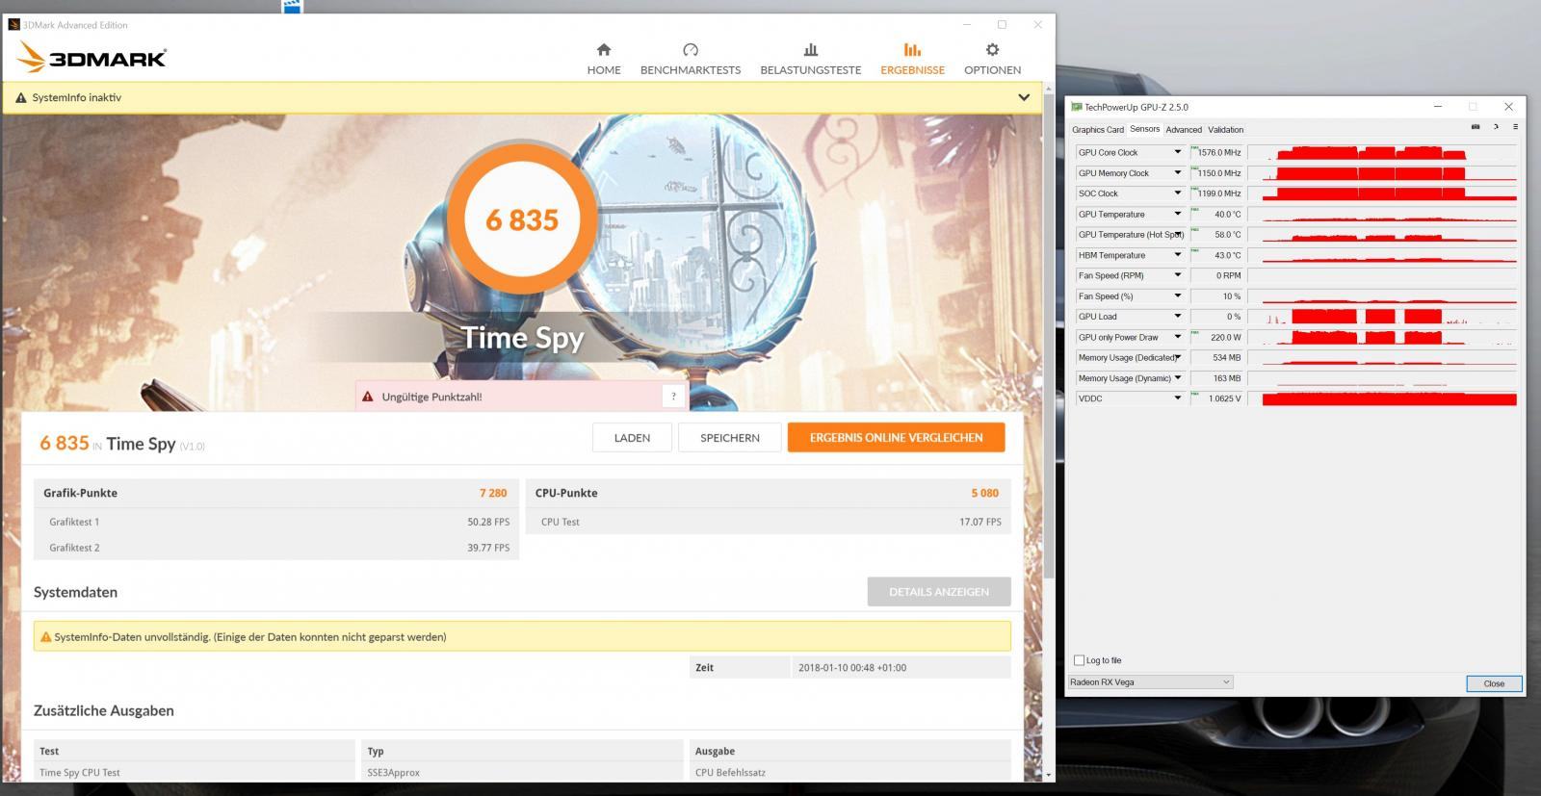Click the 3DMark logo
This screenshot has height=796, width=1541.
pos(91,59)
